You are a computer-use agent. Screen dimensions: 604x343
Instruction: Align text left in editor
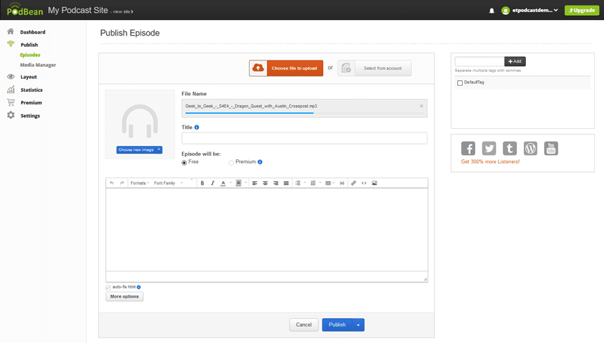(255, 183)
